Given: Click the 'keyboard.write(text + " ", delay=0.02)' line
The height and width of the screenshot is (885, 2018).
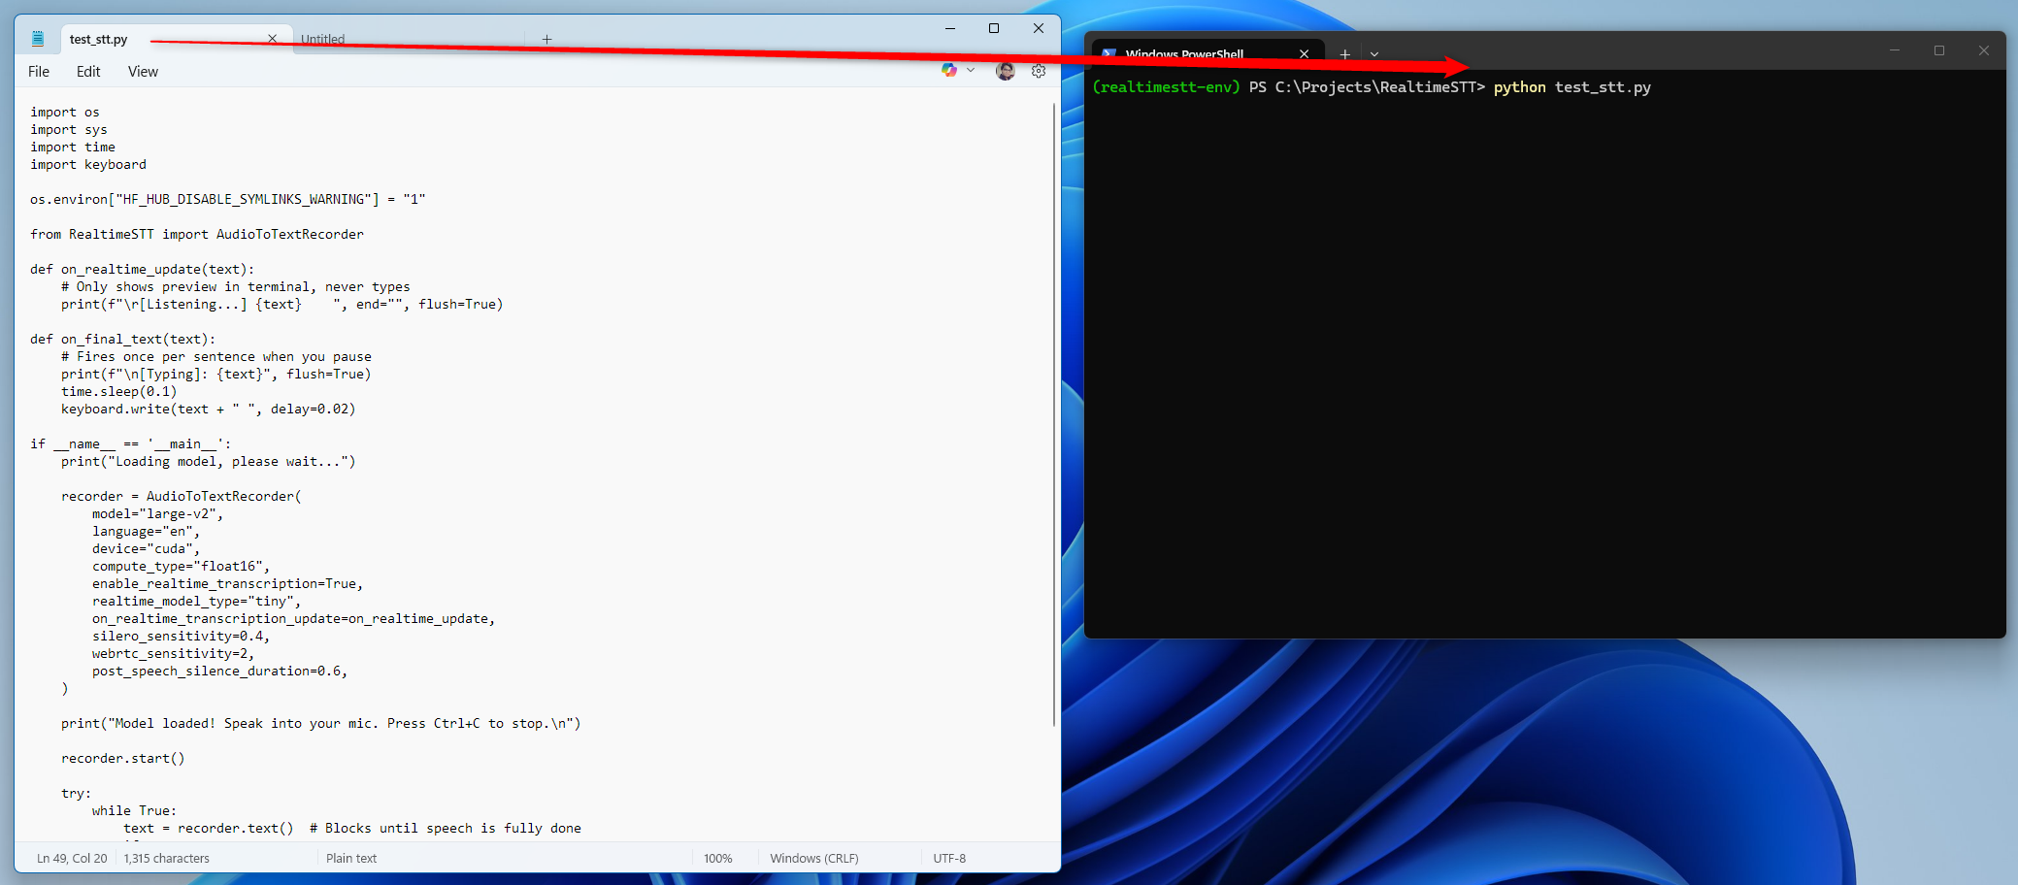Looking at the screenshot, I should [209, 410].
